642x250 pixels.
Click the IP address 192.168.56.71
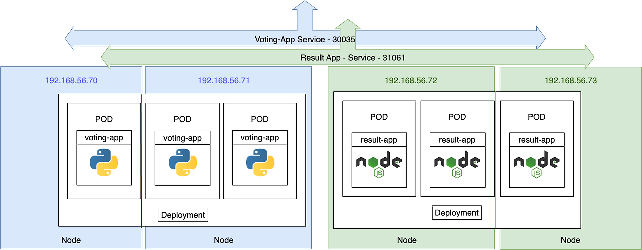(x=224, y=80)
